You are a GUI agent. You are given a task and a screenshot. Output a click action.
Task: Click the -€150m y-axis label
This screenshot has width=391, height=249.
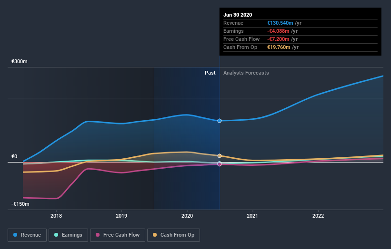coord(20,204)
